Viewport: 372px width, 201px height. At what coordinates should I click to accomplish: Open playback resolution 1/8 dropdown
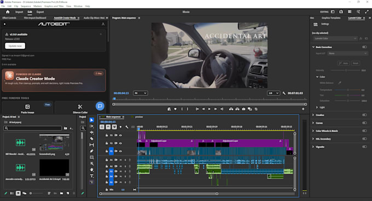tap(274, 93)
